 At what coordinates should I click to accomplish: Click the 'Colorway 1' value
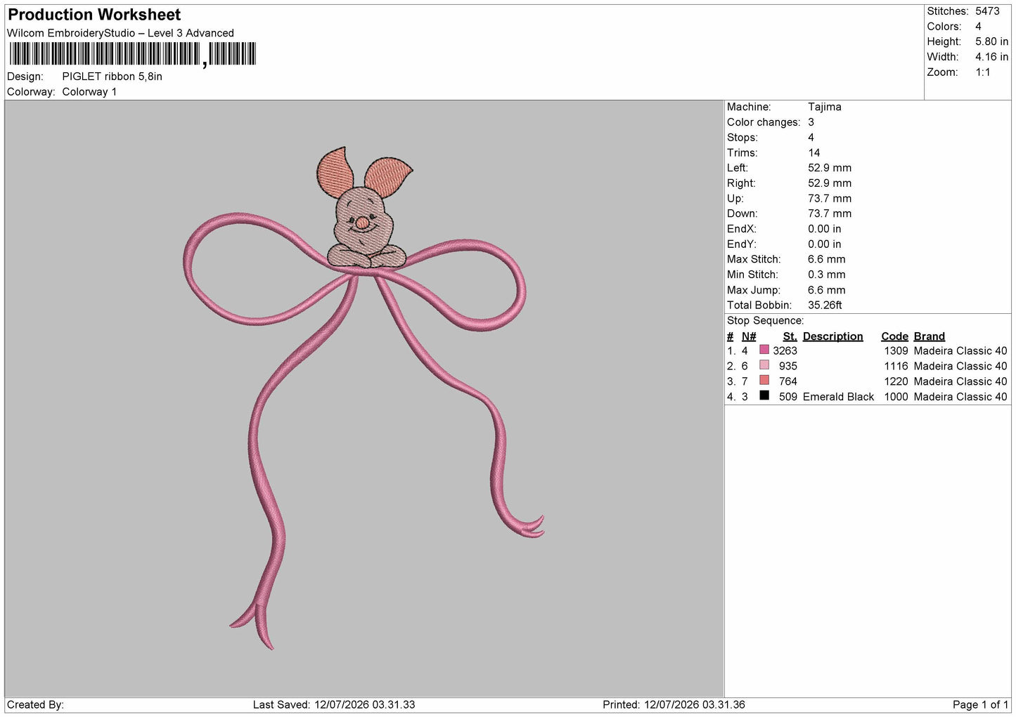[89, 92]
